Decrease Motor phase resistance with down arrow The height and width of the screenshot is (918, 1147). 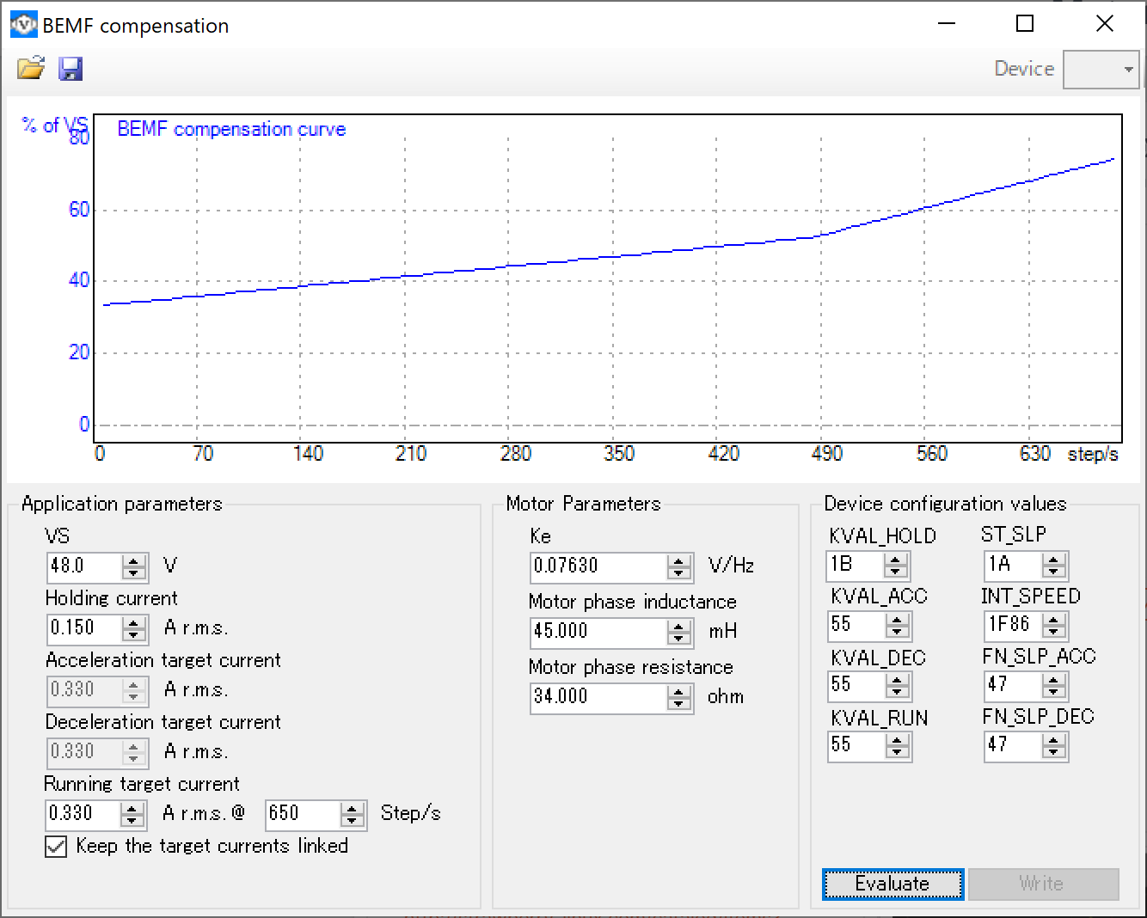(679, 704)
